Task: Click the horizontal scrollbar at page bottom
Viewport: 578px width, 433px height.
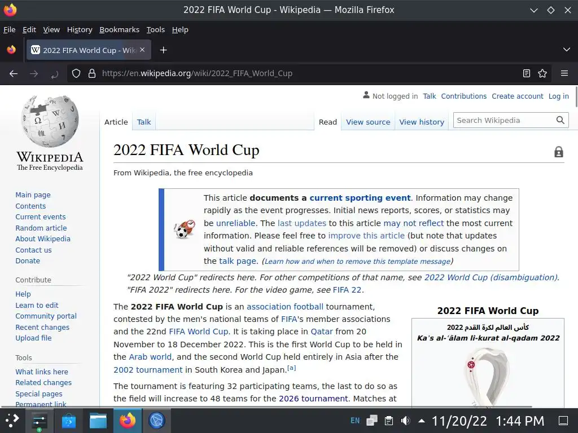Action: coord(266,407)
